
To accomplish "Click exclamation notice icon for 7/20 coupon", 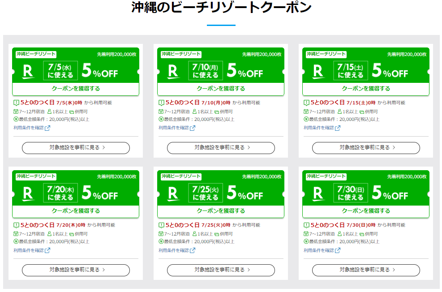I will click(17, 225).
